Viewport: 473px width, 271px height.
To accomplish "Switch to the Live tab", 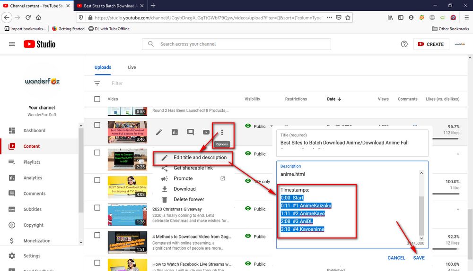I will (132, 67).
